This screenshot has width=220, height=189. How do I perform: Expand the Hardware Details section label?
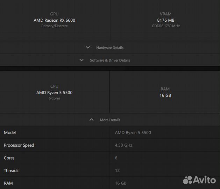(x=110, y=48)
